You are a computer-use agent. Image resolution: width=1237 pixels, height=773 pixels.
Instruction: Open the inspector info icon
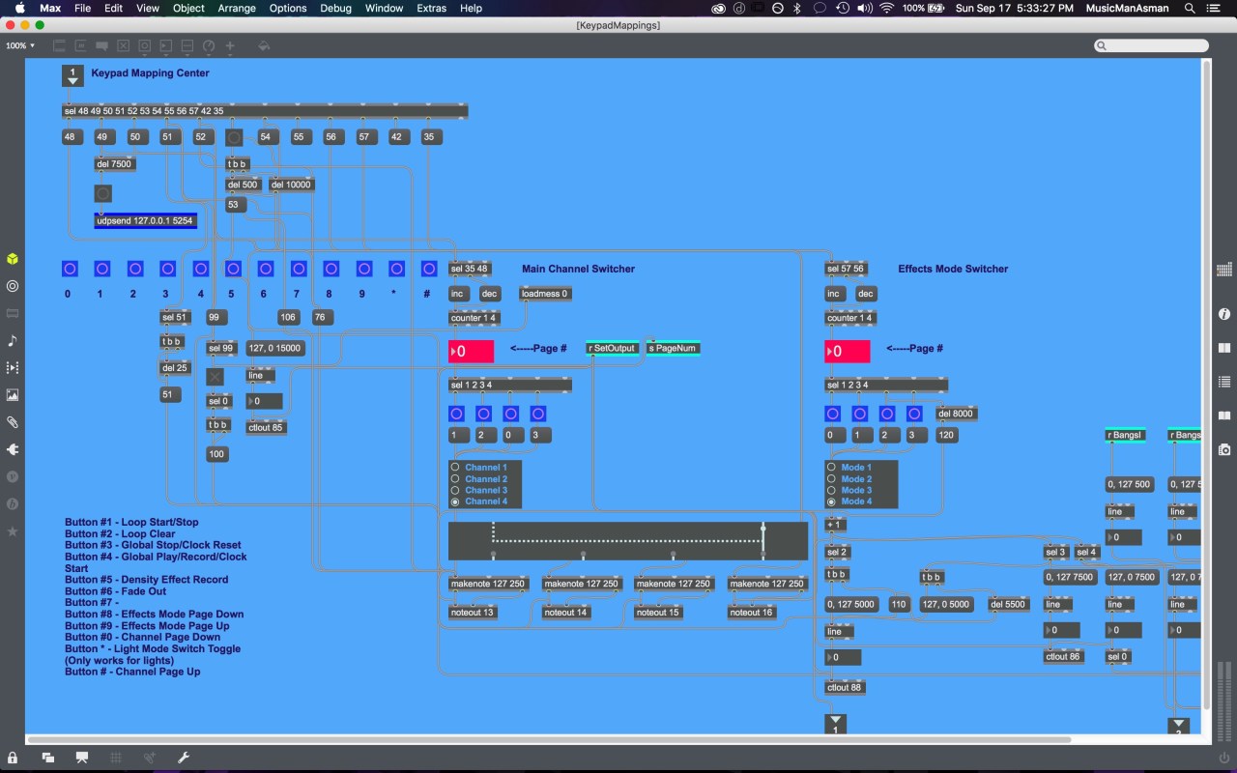pyautogui.click(x=1224, y=314)
